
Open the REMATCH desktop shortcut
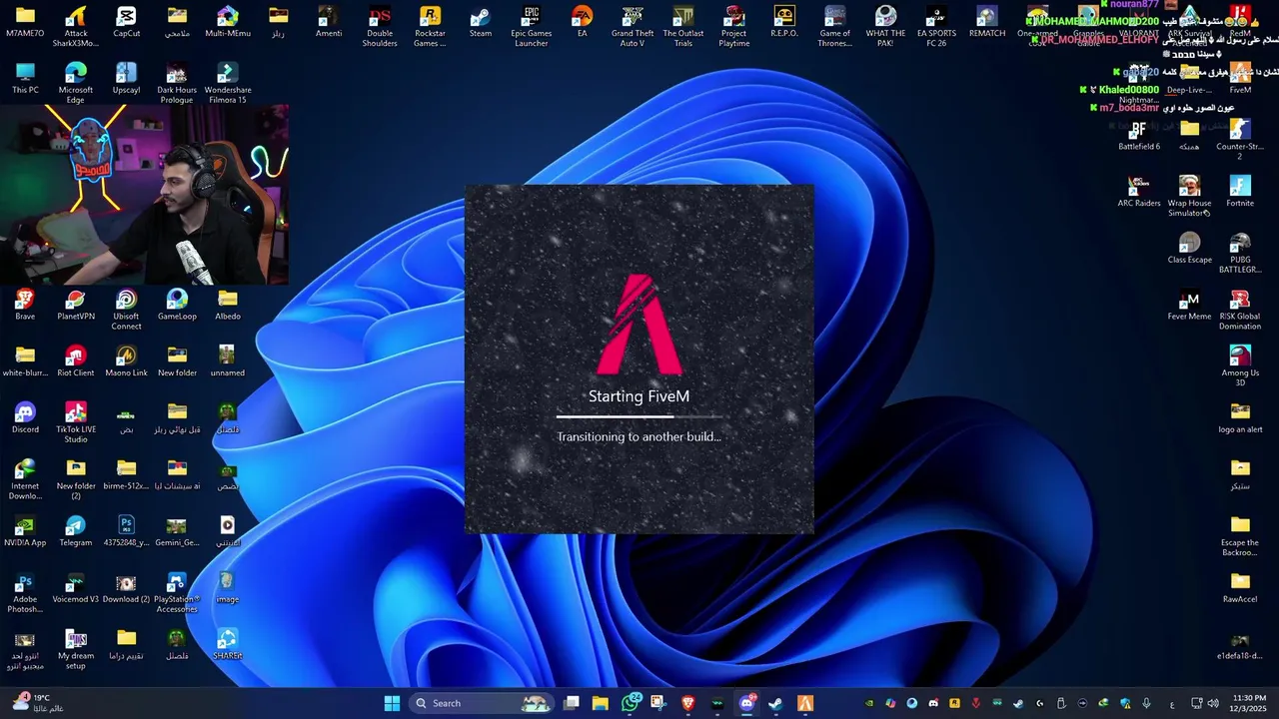[987, 22]
